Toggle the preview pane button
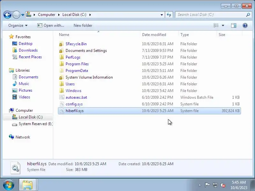The height and width of the screenshot is (191, 255). click(234, 25)
